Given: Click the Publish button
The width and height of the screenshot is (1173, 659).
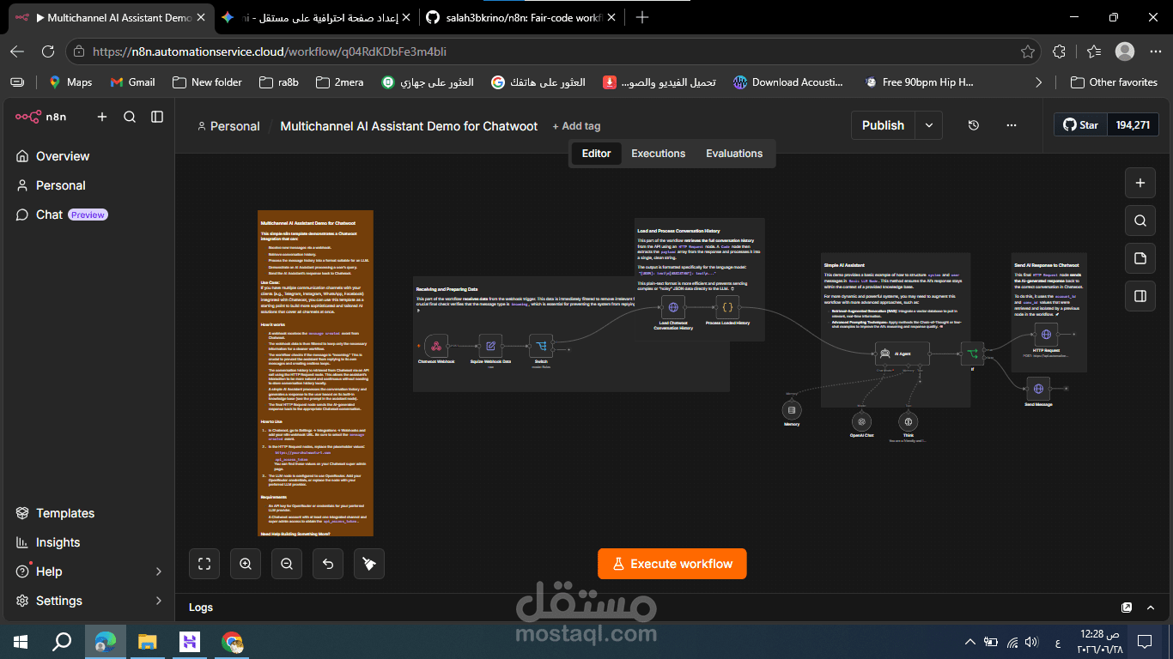Looking at the screenshot, I should [x=883, y=125].
